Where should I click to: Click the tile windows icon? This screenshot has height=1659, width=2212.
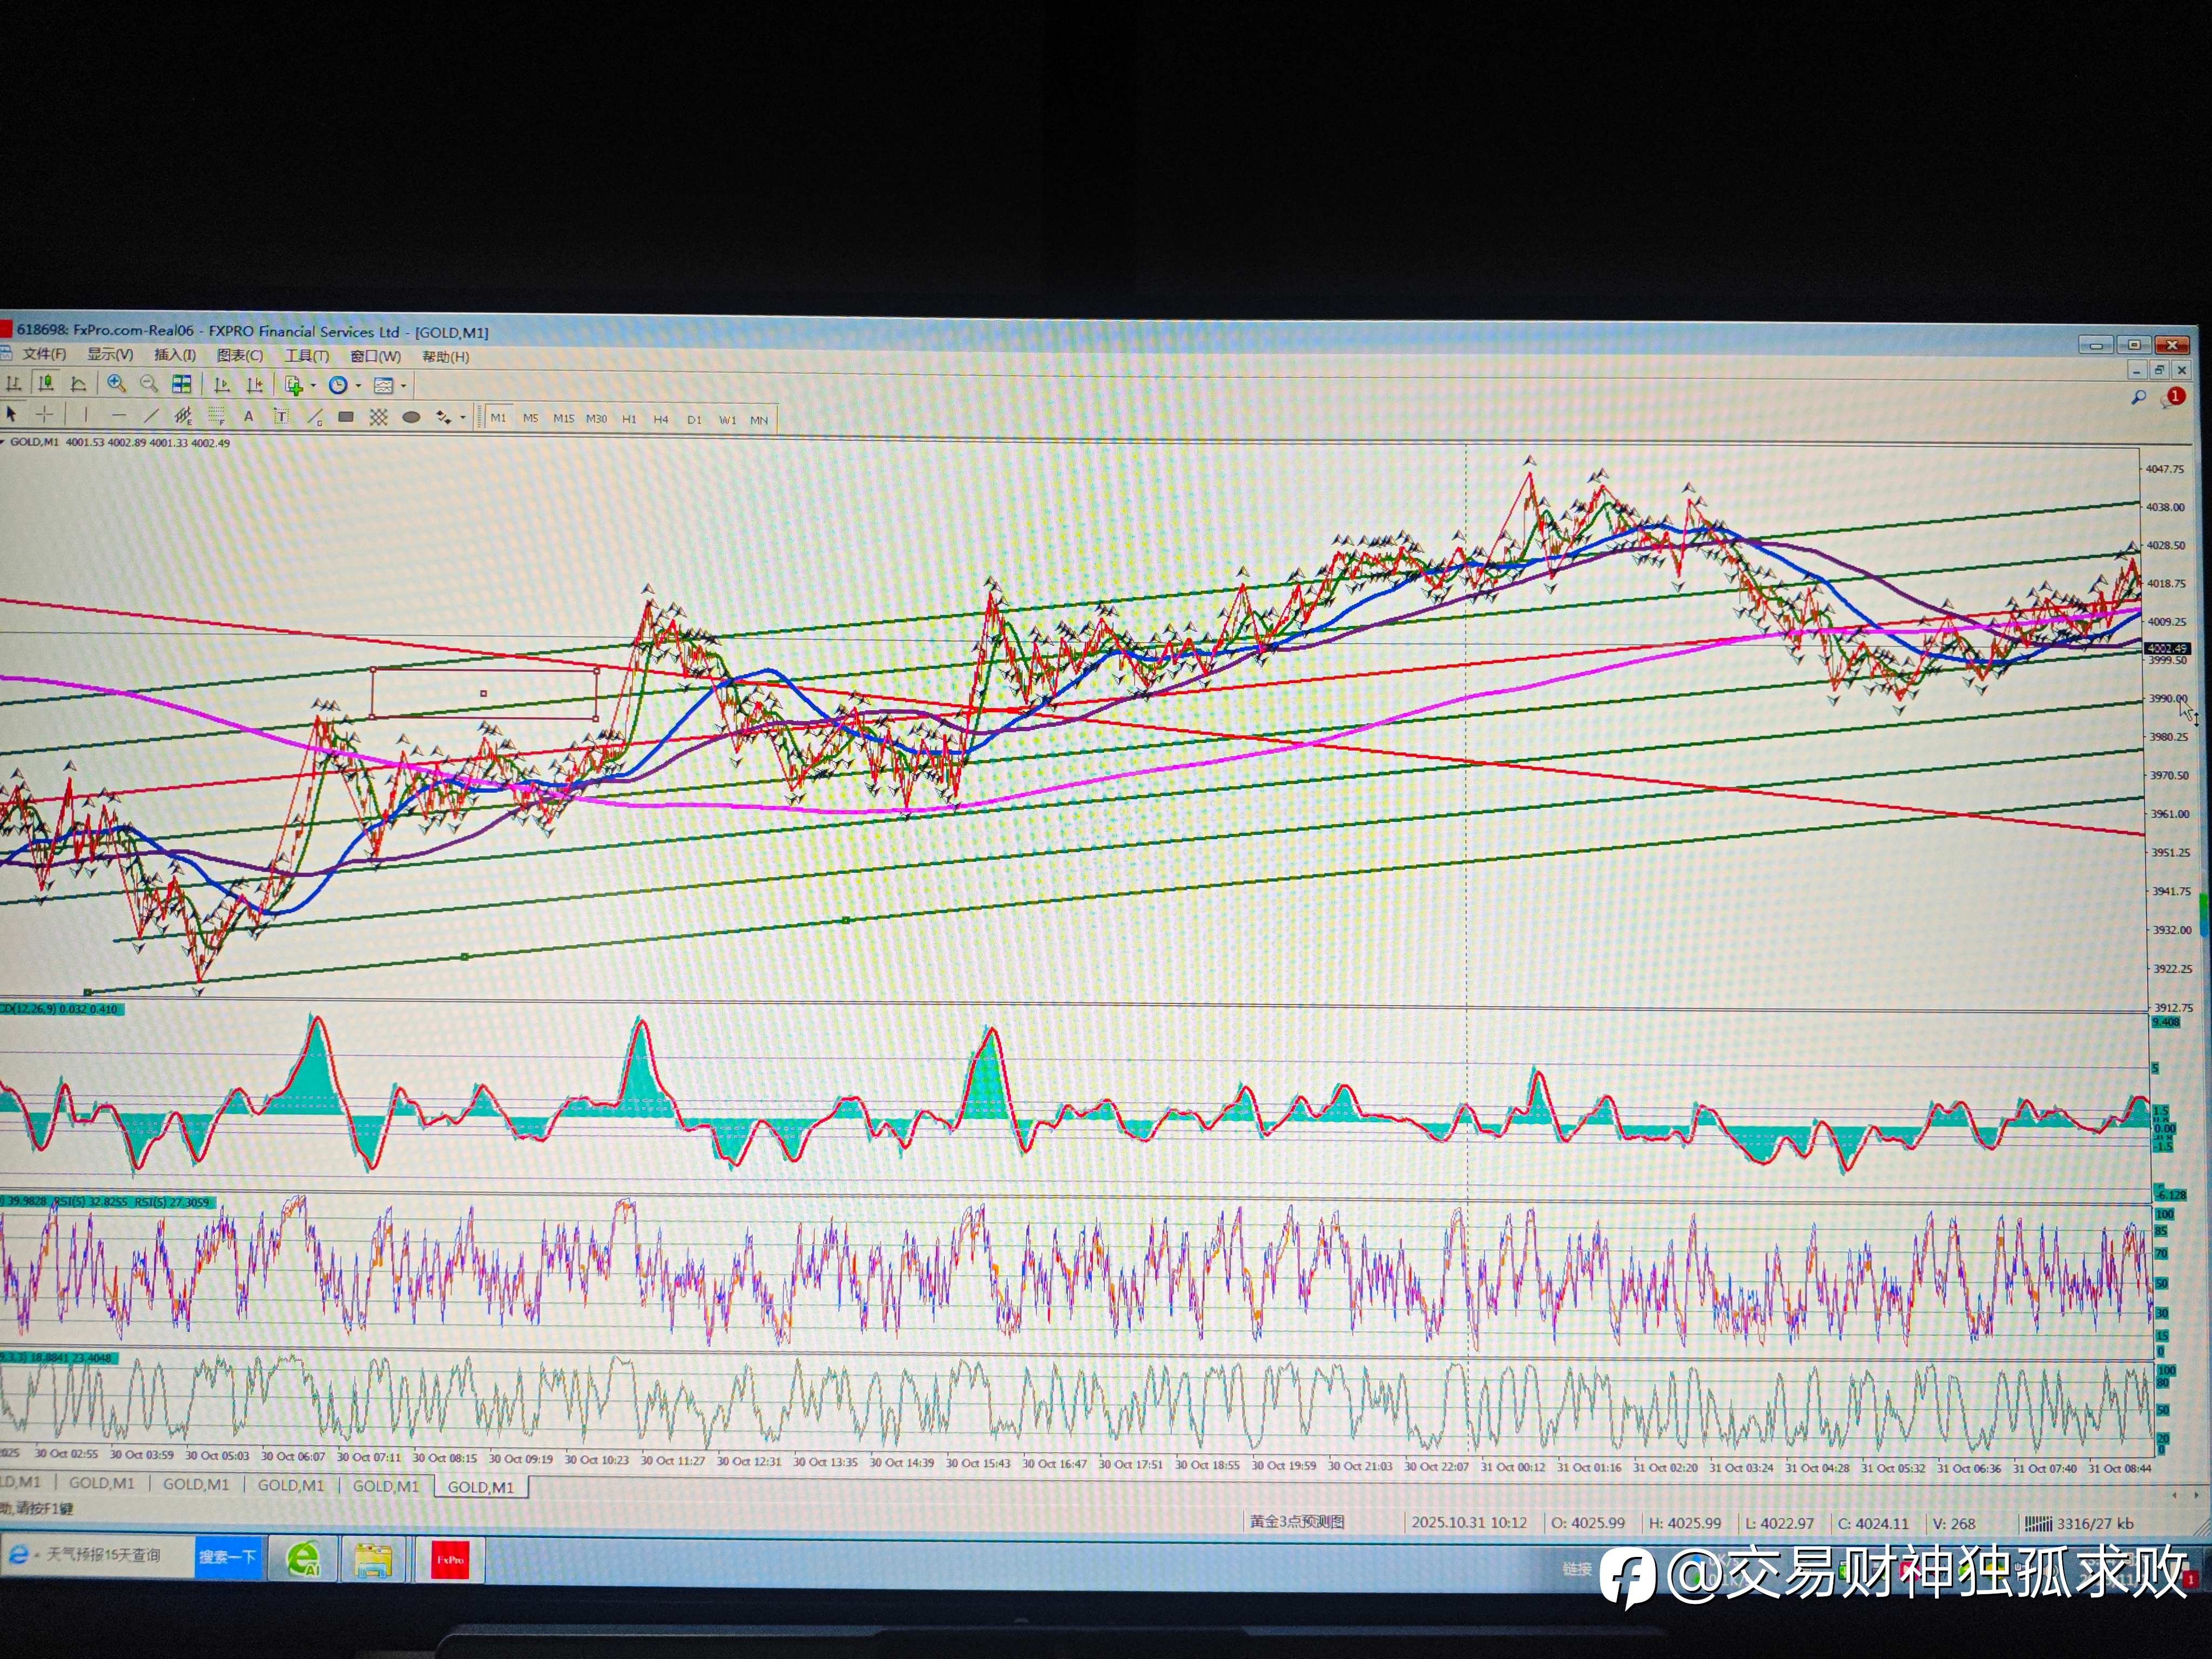tap(182, 384)
